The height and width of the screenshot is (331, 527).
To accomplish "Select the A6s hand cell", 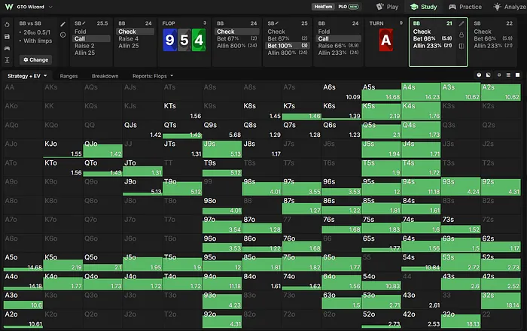I will [342, 92].
